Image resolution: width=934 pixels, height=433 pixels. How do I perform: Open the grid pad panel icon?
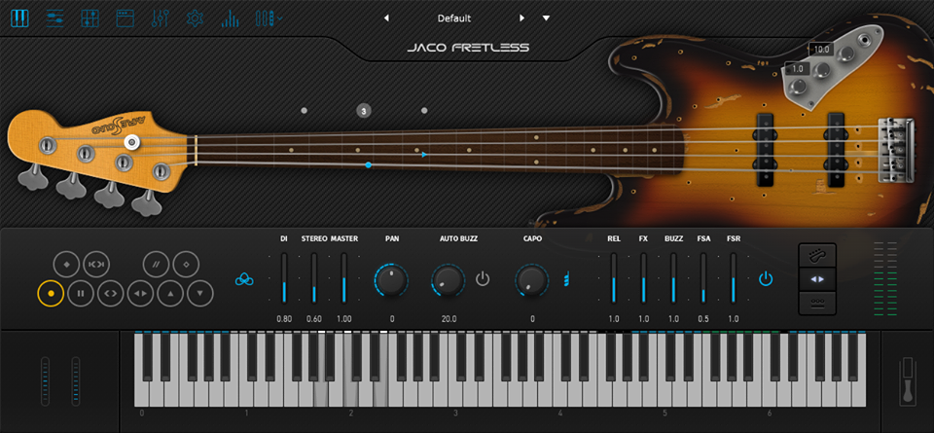point(90,18)
